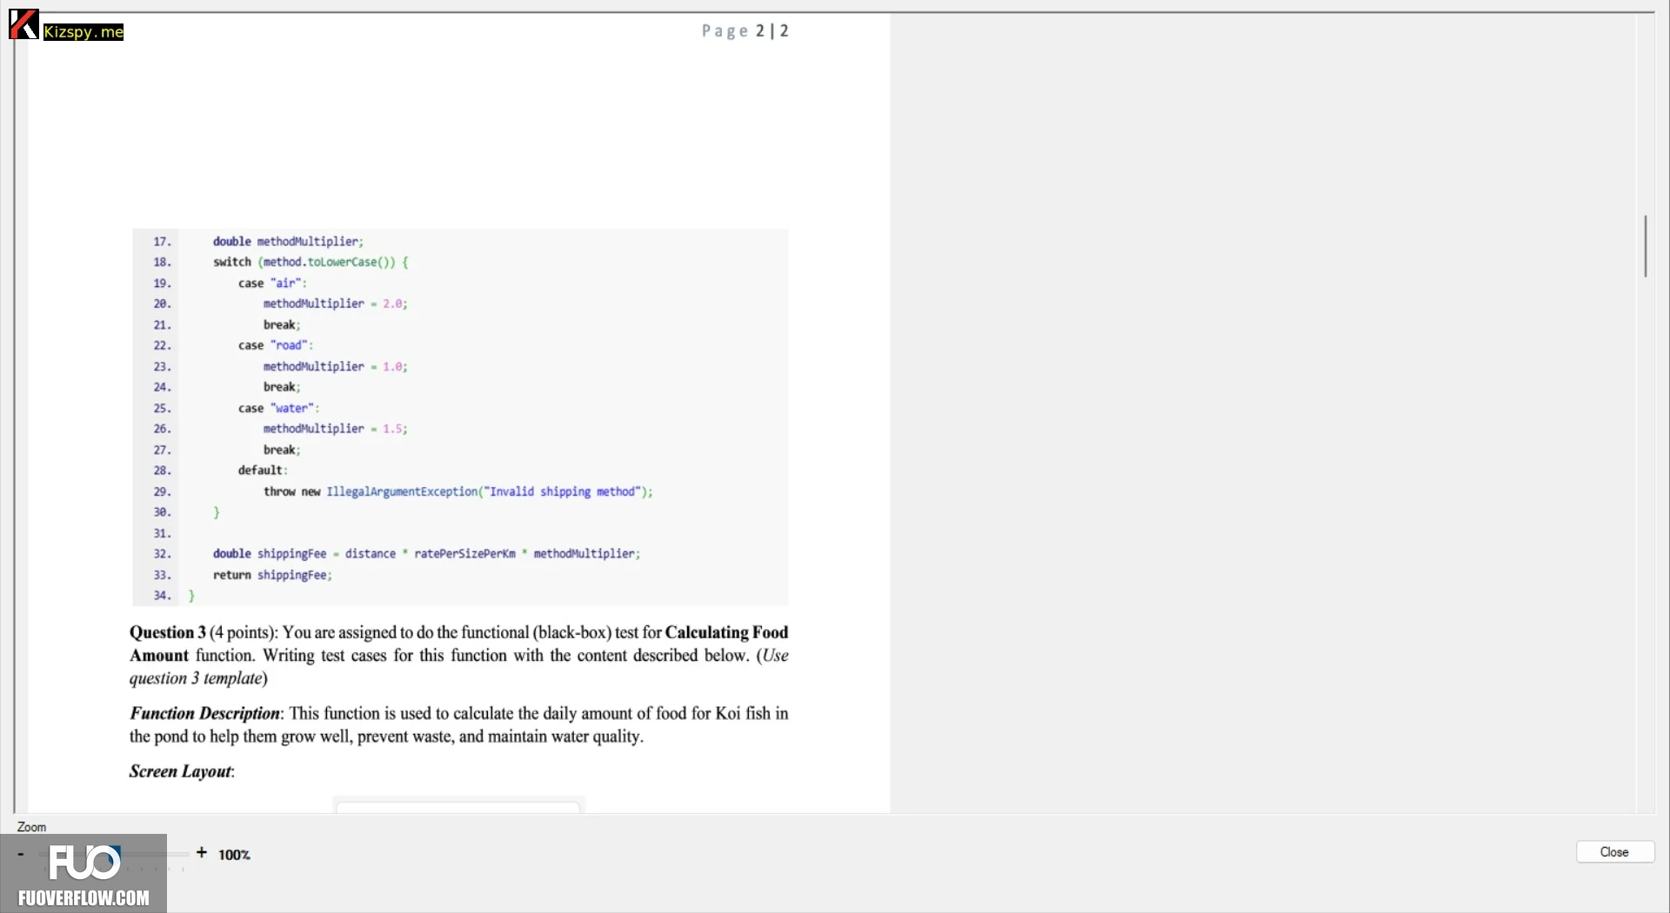This screenshot has height=913, width=1670.
Task: Click the 'return shippingFee;' line
Action: coord(272,576)
